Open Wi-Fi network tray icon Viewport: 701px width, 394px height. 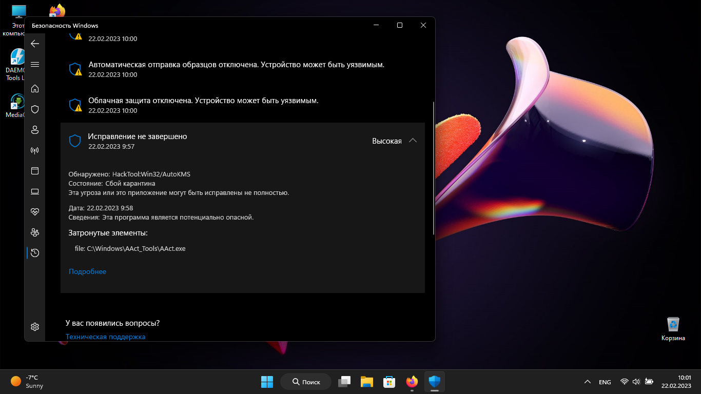tap(625, 382)
